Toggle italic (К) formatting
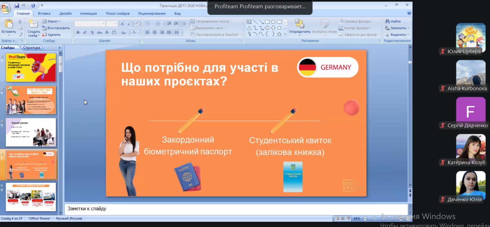Viewport: 490px width, 227px height. coord(85,32)
